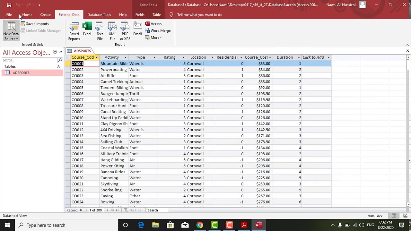Start Word Merge export
Image resolution: width=411 pixels, height=231 pixels.
click(x=158, y=31)
